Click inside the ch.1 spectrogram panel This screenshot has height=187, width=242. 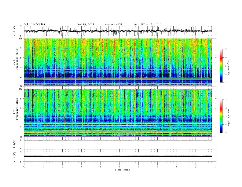[x=118, y=62]
